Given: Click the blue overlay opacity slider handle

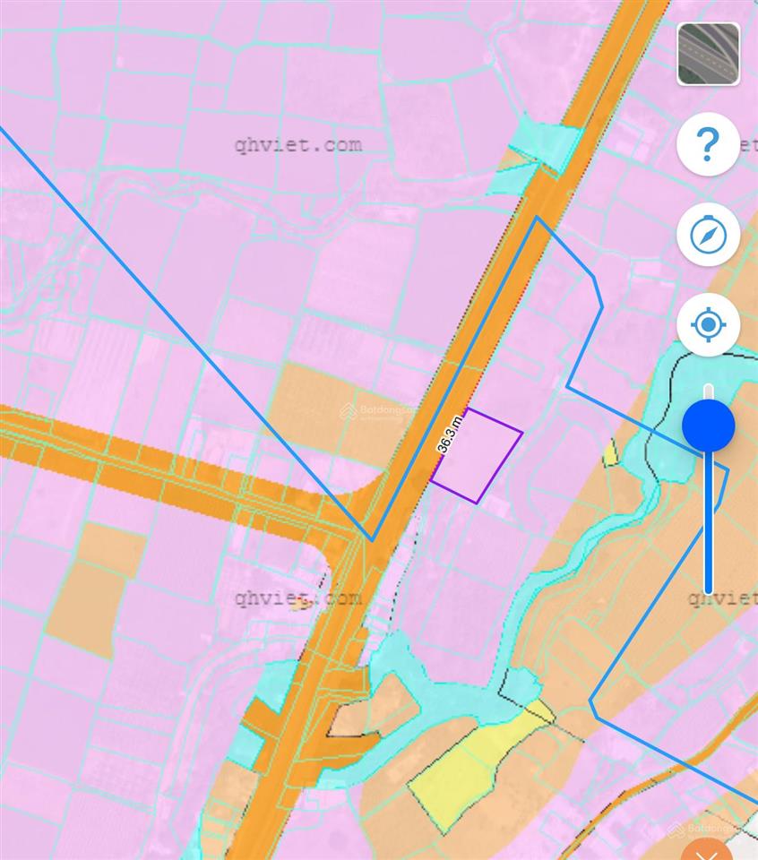Looking at the screenshot, I should coord(708,426).
